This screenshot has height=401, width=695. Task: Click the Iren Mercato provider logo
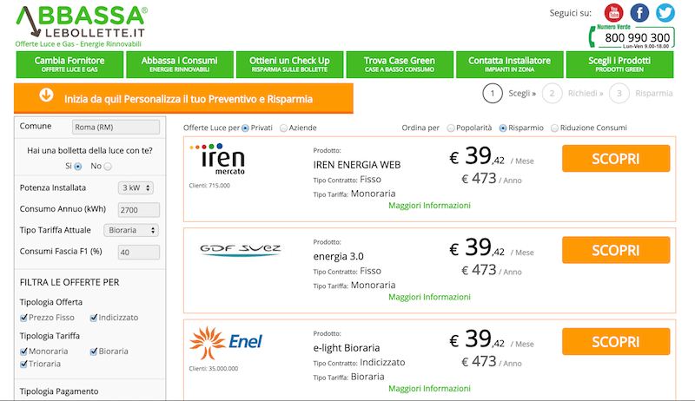(217, 159)
